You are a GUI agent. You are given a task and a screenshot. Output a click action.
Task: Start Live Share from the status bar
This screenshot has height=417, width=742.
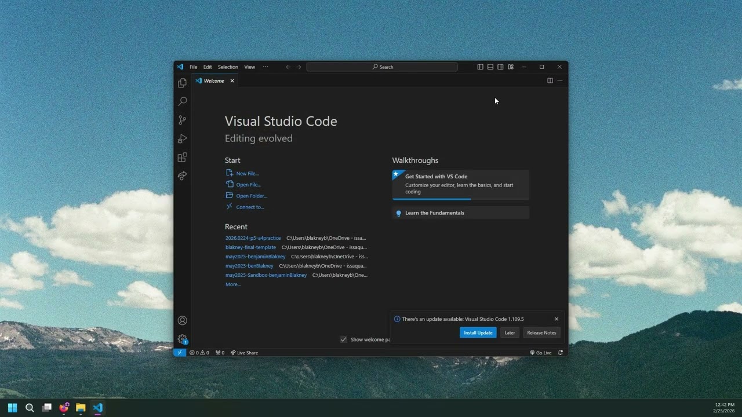[244, 352]
